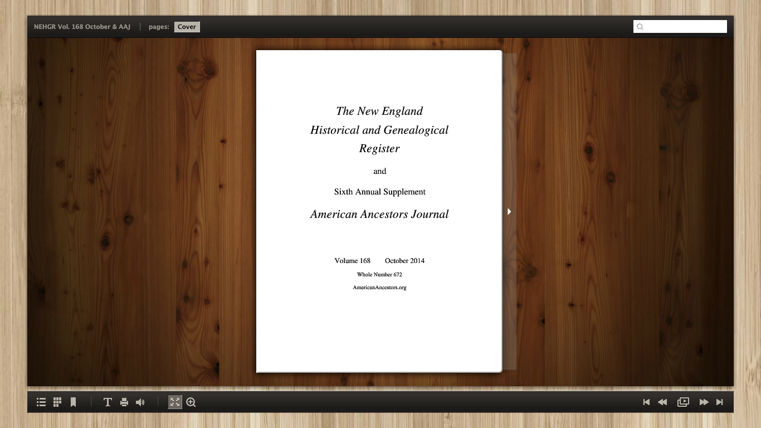The height and width of the screenshot is (428, 761).
Task: Focus the search input field
Action: tap(680, 27)
